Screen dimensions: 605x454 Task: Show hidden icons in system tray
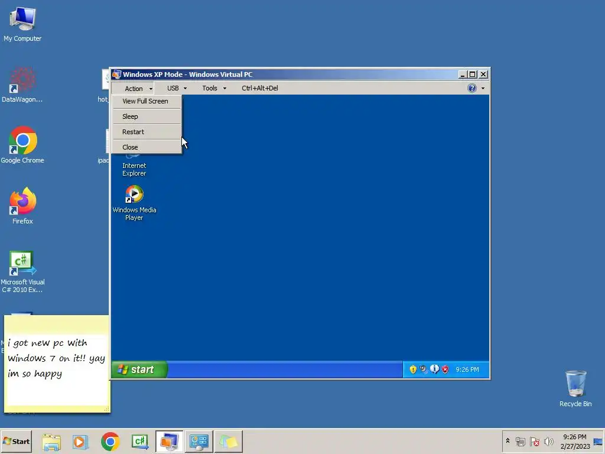point(508,441)
